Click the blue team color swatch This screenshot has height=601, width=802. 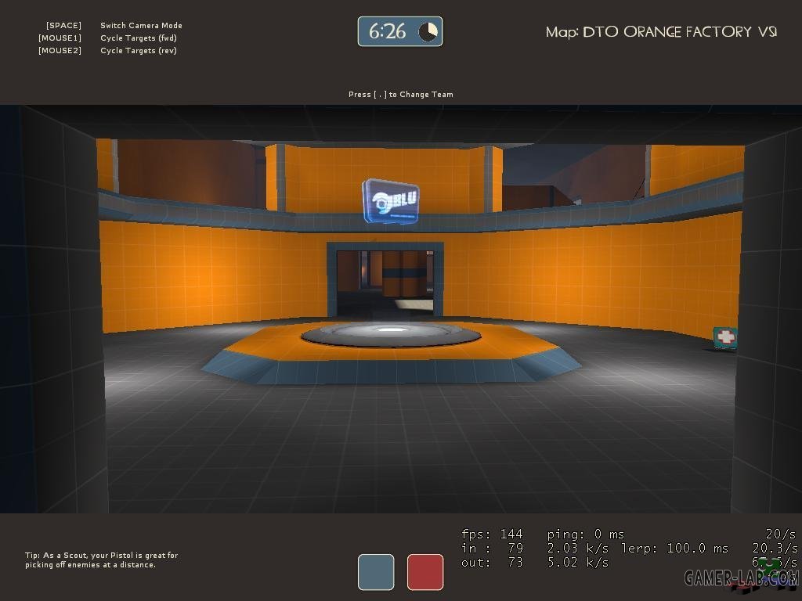pos(376,572)
